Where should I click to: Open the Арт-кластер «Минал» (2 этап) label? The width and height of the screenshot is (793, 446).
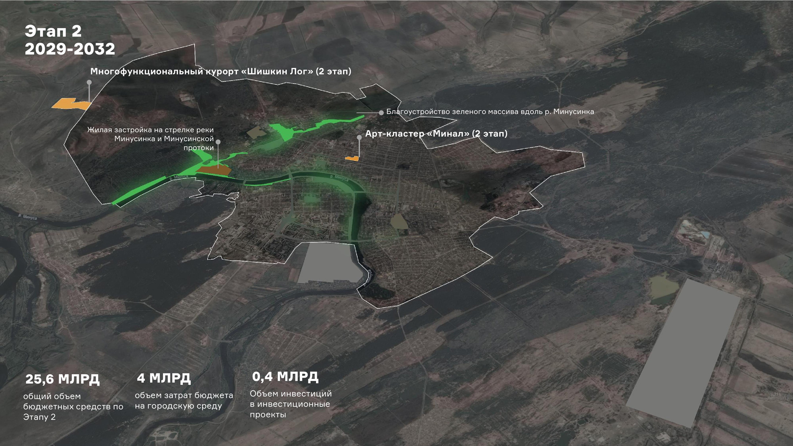tap(436, 133)
